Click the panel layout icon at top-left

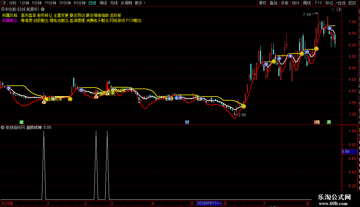point(4,3)
